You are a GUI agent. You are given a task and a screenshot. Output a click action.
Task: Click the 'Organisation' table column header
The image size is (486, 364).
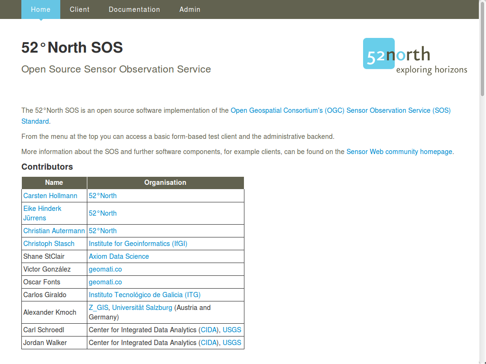pyautogui.click(x=166, y=182)
